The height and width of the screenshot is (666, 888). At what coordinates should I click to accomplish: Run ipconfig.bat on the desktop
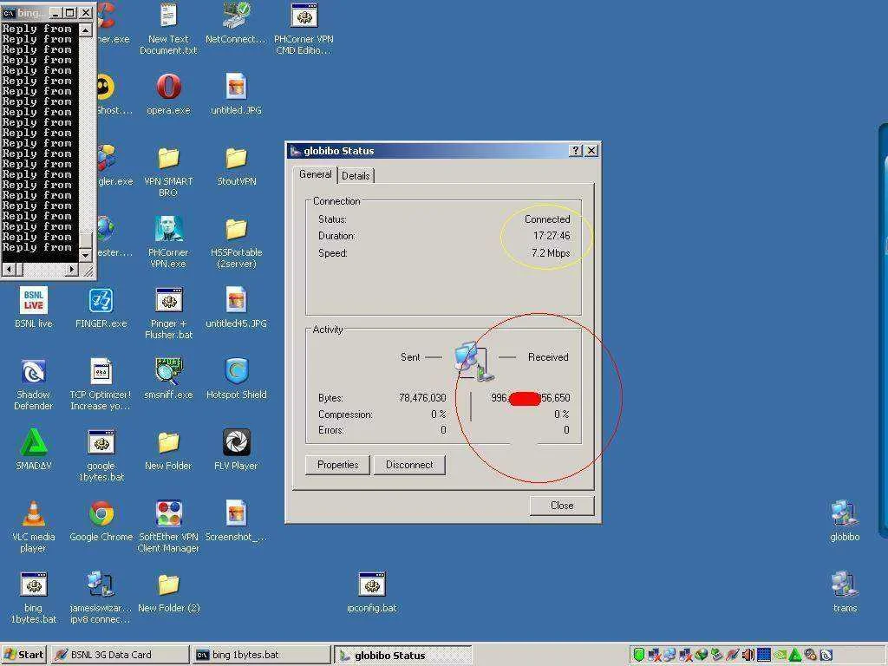tap(372, 591)
